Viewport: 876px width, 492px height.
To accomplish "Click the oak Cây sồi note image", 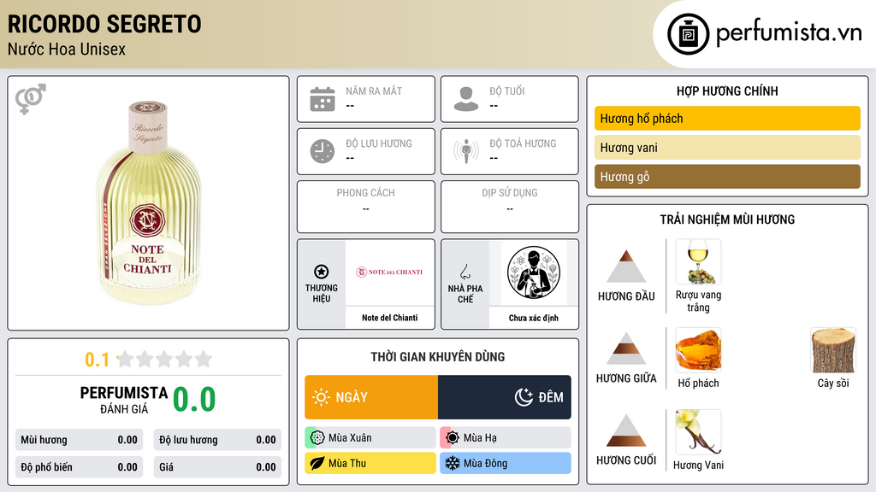I will pyautogui.click(x=833, y=350).
